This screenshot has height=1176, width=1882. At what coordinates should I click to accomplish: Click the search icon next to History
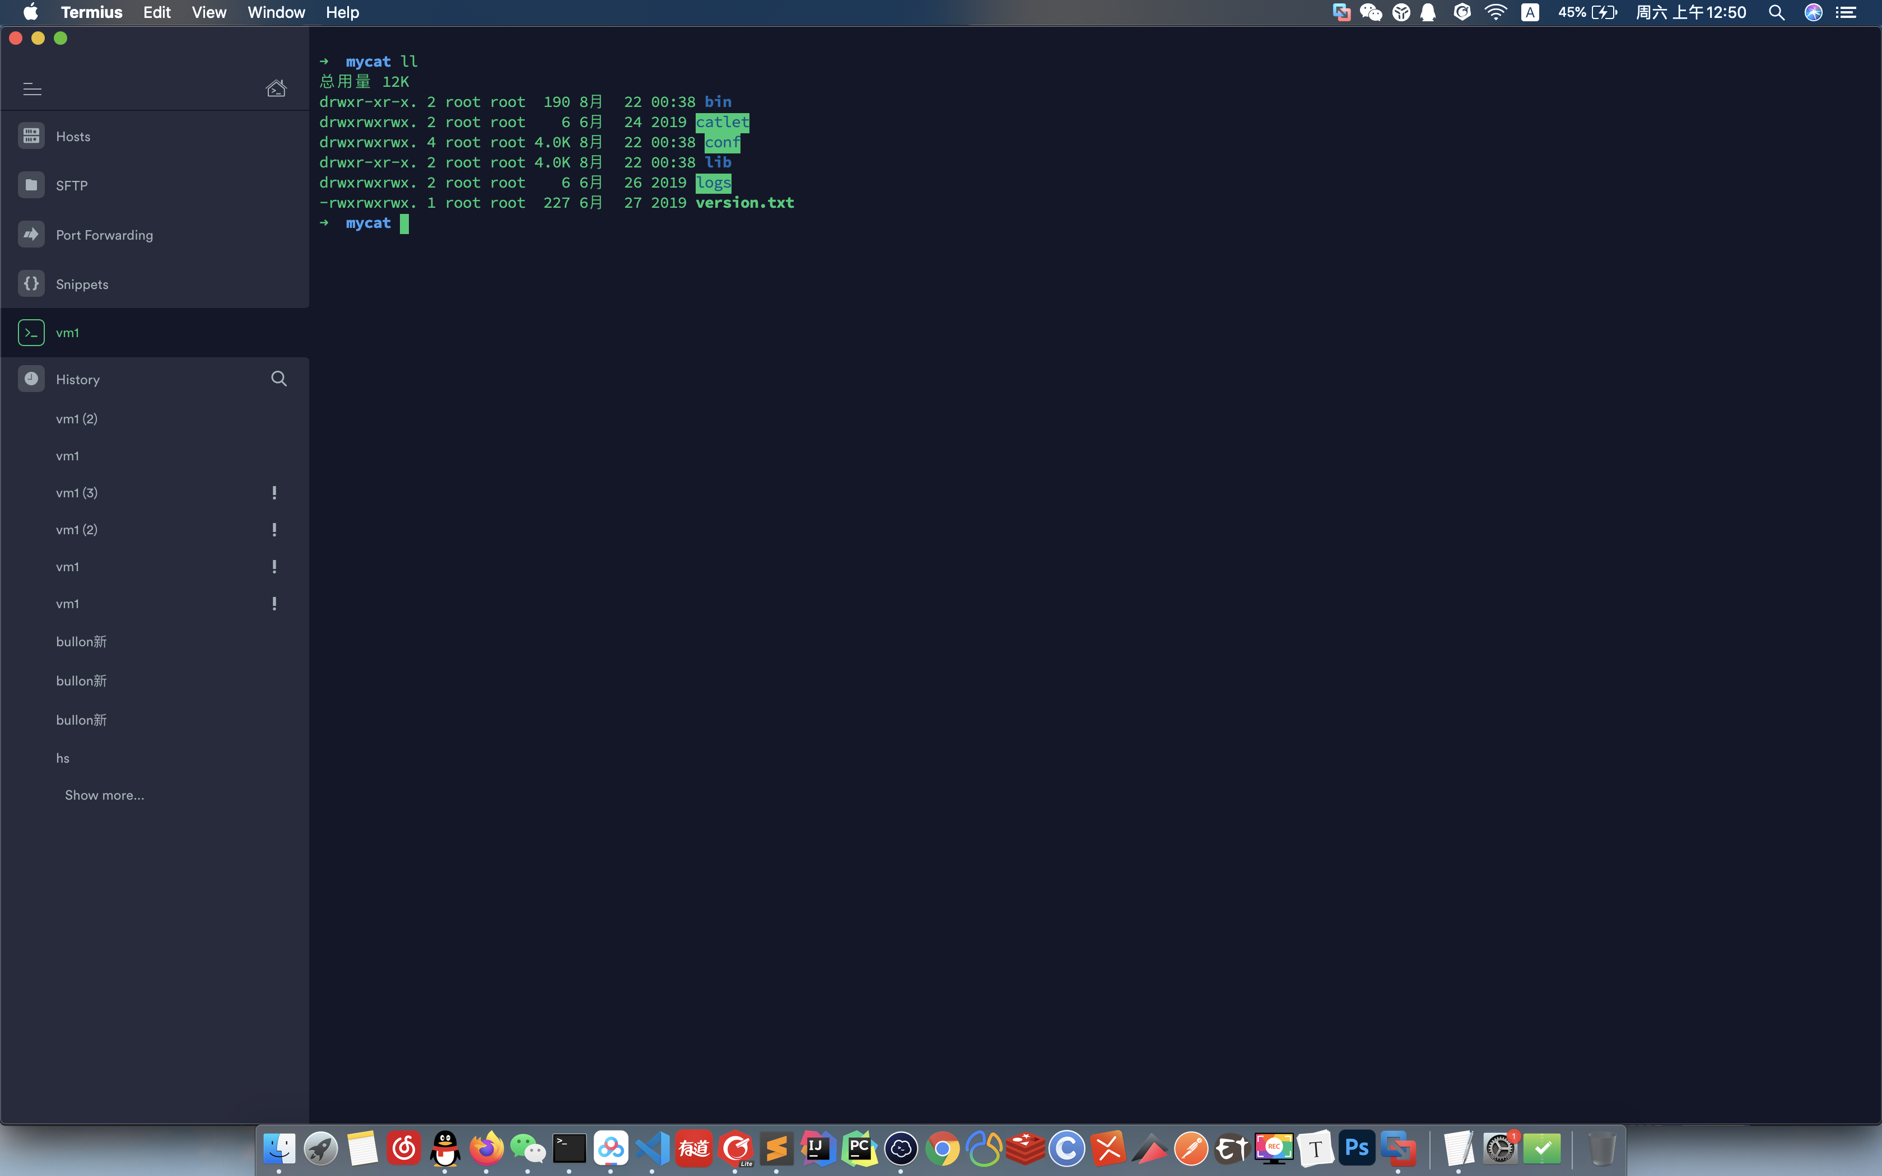pos(278,379)
